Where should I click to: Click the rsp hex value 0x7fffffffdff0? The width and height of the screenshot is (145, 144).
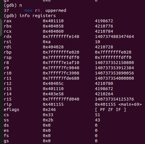point(61,57)
